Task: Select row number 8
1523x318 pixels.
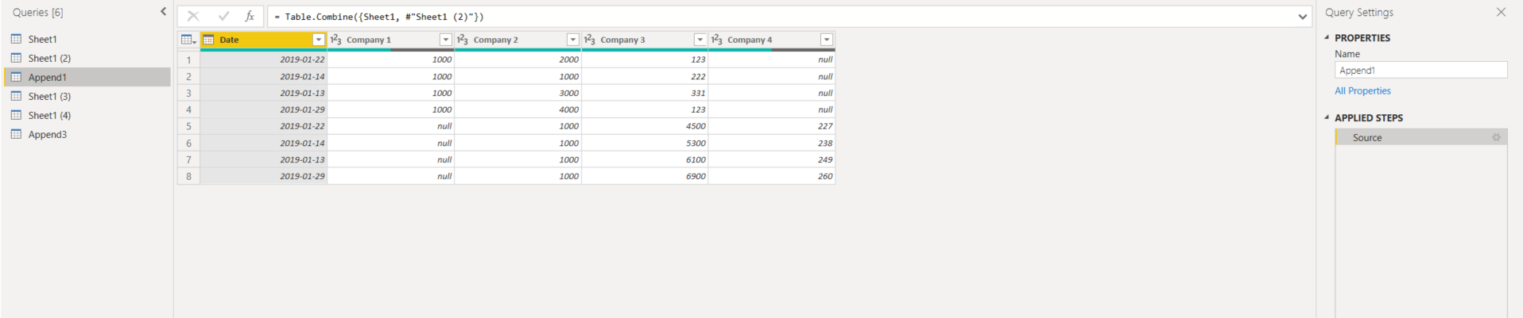Action: [x=188, y=176]
